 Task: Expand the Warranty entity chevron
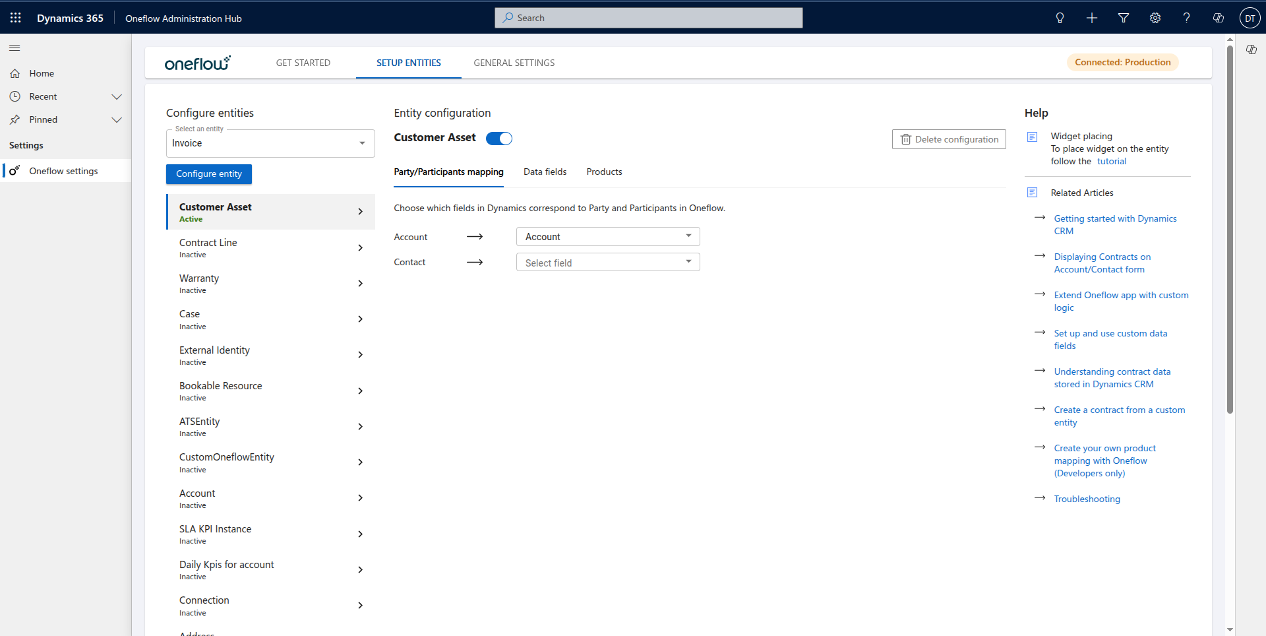(360, 284)
